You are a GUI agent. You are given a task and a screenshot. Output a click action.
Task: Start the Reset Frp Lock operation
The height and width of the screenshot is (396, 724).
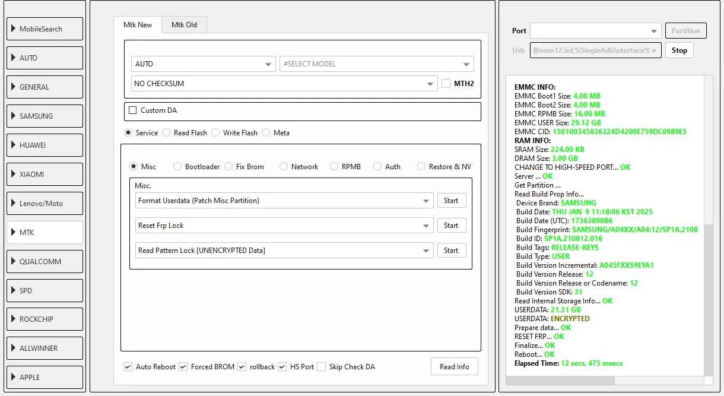click(x=451, y=226)
